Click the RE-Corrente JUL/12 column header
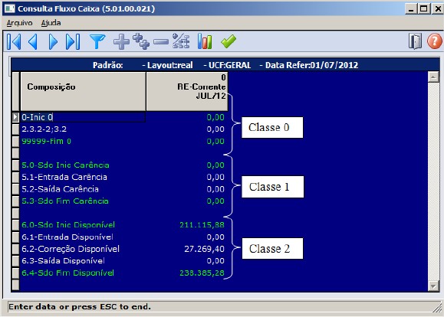444x317 pixels. point(187,91)
